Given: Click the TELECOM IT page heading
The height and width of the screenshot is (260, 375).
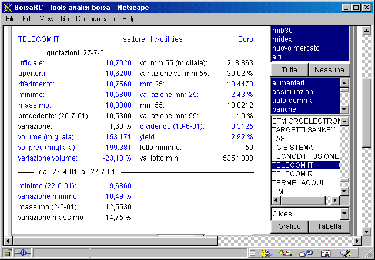Looking at the screenshot, I should 39,39.
